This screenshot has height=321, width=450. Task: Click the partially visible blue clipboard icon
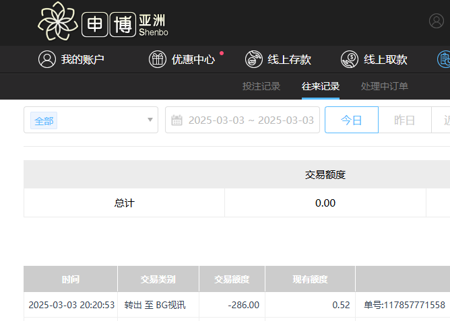(444, 59)
